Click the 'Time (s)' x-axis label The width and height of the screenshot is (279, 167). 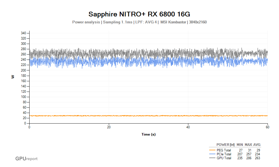click(x=148, y=134)
